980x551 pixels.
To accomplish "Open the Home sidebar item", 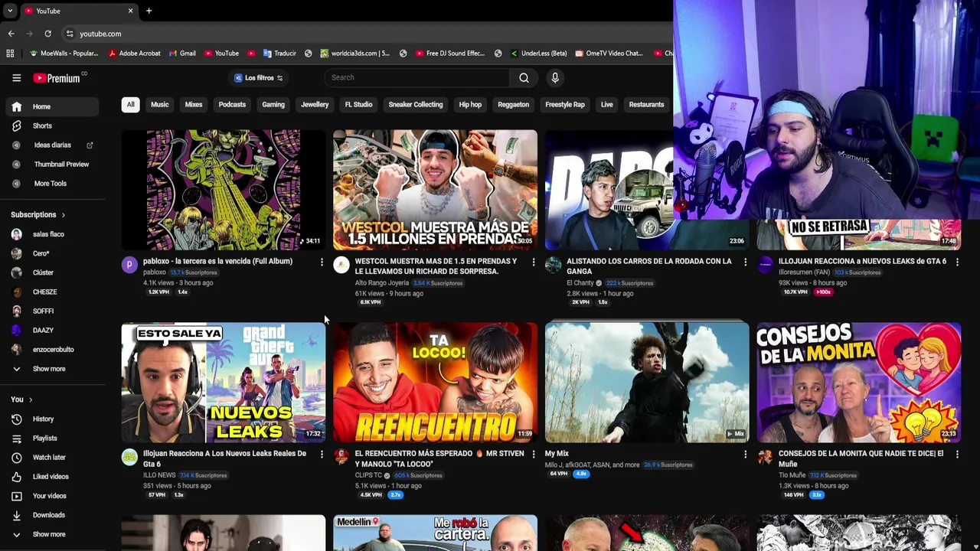I will tap(51, 106).
